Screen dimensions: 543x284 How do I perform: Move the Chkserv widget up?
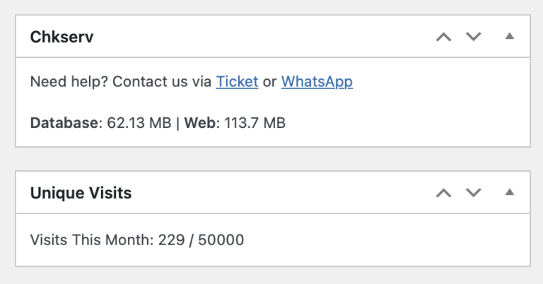pos(443,37)
